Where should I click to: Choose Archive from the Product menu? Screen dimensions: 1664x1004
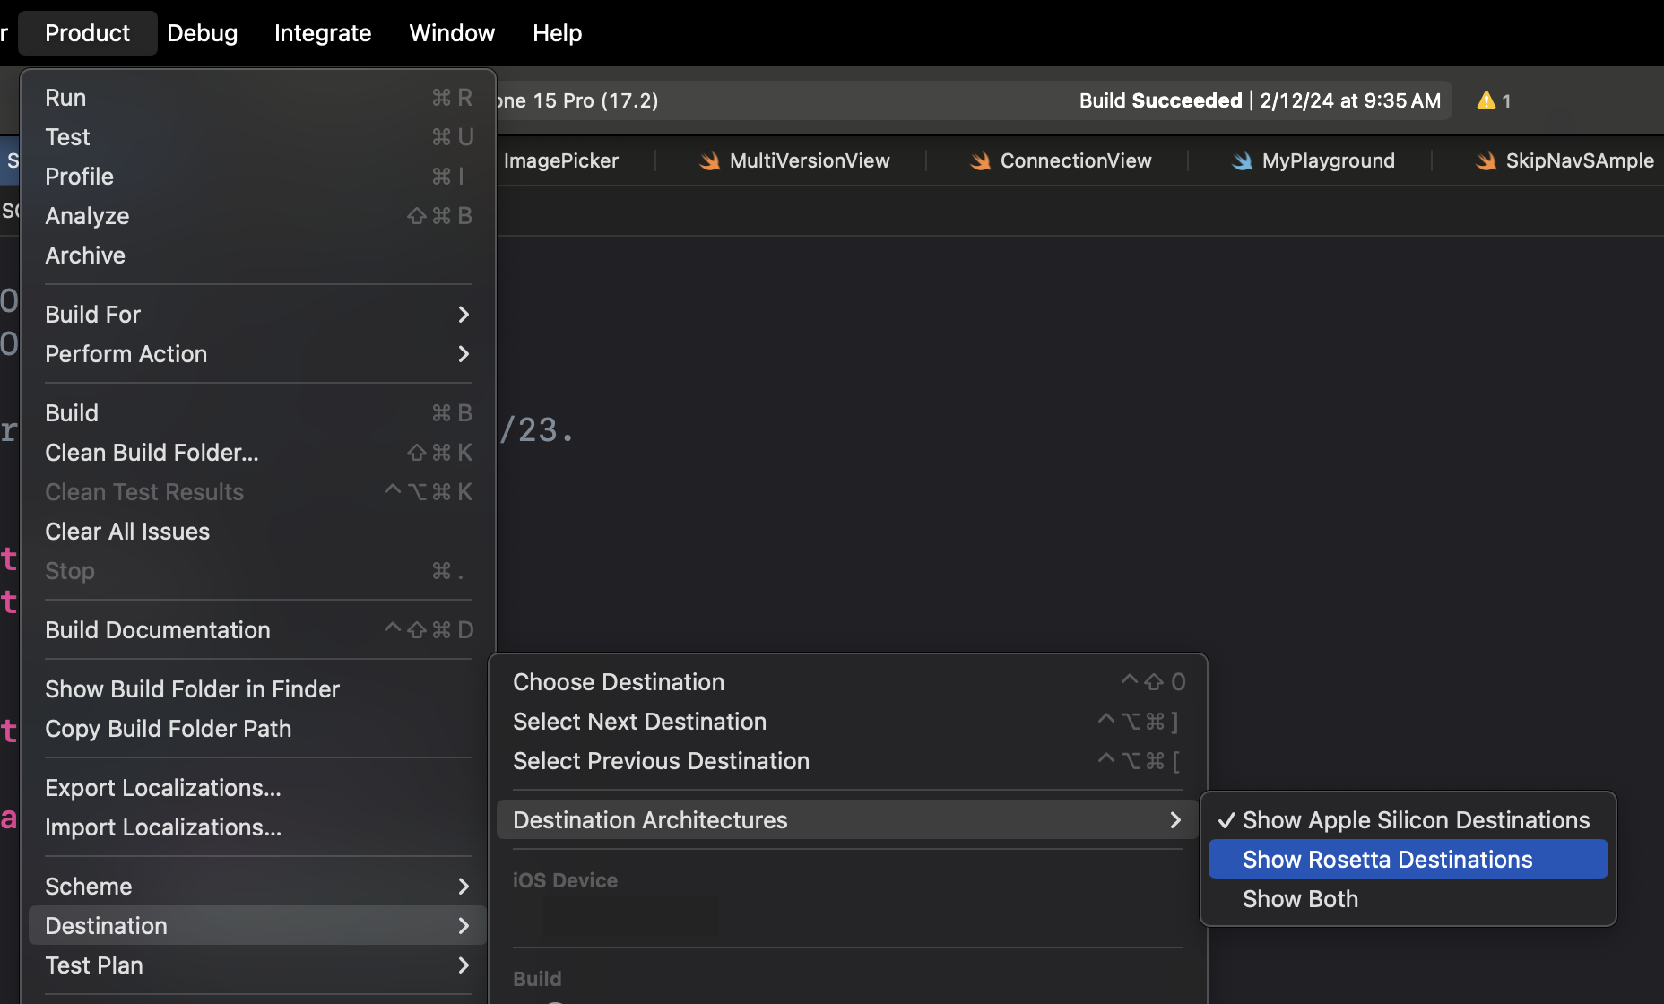point(258,255)
